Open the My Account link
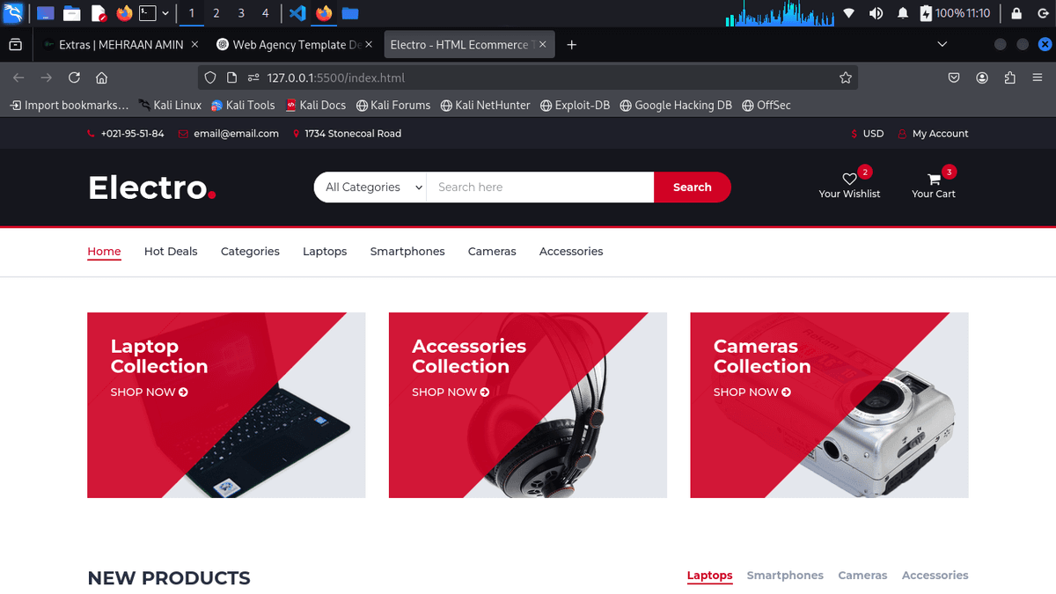 [940, 134]
